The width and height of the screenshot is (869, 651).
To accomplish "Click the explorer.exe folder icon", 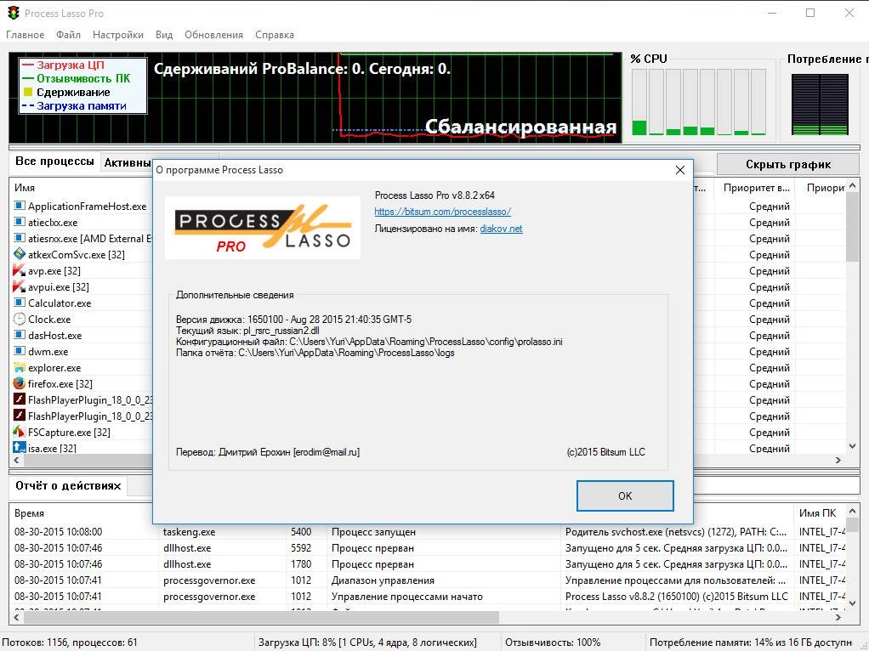I will (20, 367).
